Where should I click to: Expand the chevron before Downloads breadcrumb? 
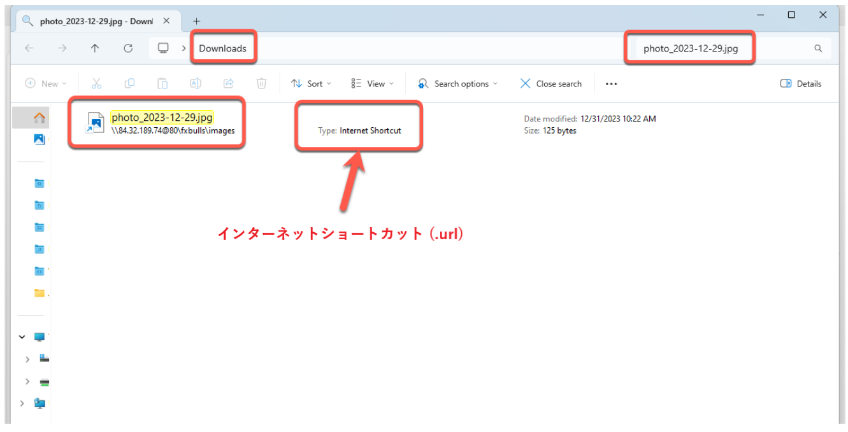(x=184, y=48)
